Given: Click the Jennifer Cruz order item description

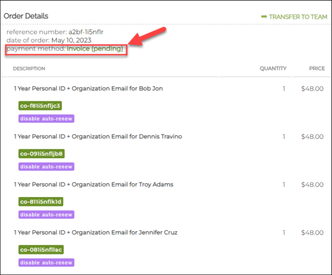Looking at the screenshot, I should point(97,232).
